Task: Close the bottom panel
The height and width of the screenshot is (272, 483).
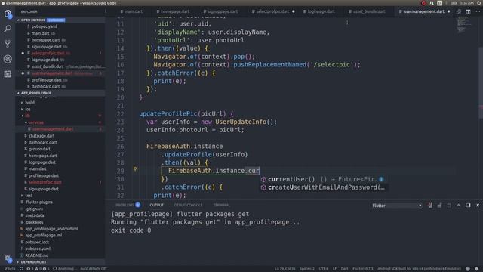Action: click(478, 206)
